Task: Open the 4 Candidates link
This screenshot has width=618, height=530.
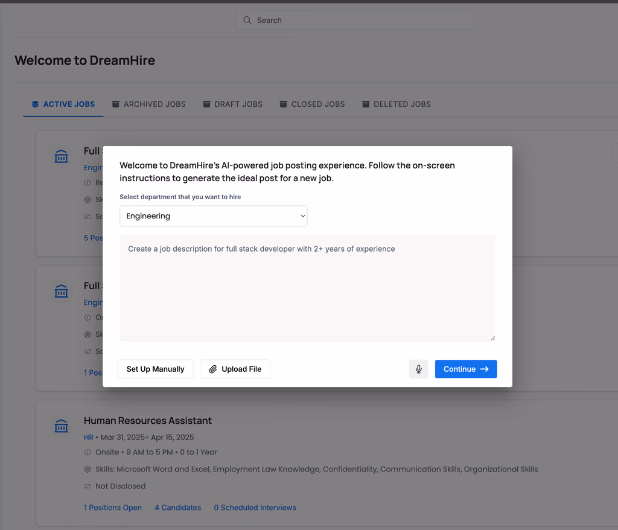Action: point(178,508)
